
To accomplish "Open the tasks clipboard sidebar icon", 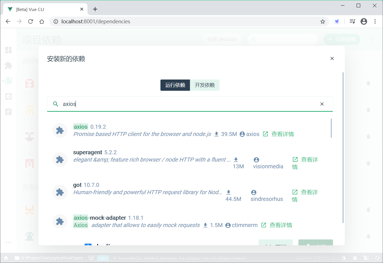I will click(8, 112).
